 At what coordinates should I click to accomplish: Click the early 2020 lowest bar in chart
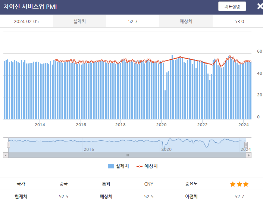pos(165,105)
